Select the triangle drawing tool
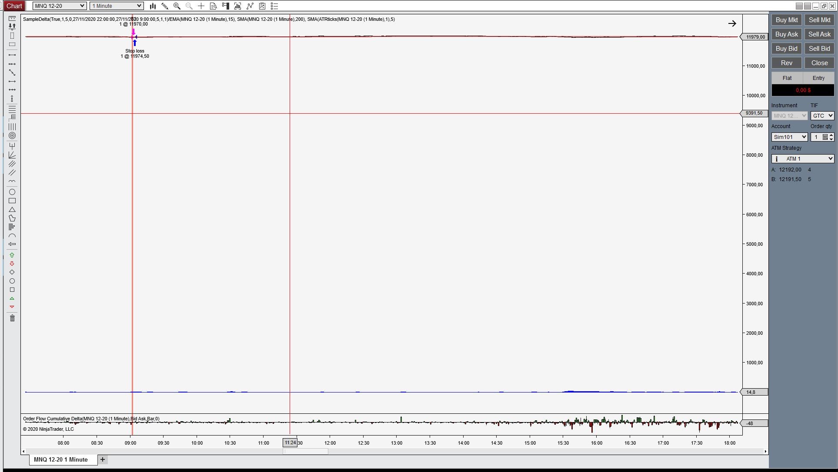Viewport: 838px width, 472px height. [12, 209]
